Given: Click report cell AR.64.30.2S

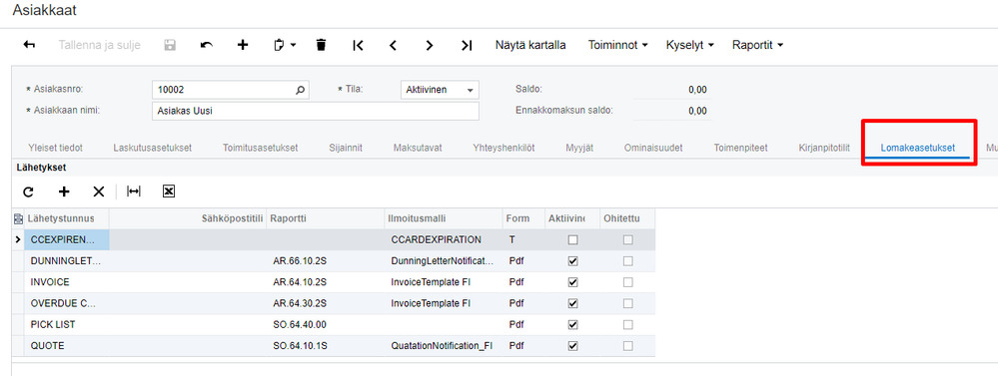Looking at the screenshot, I should (326, 303).
